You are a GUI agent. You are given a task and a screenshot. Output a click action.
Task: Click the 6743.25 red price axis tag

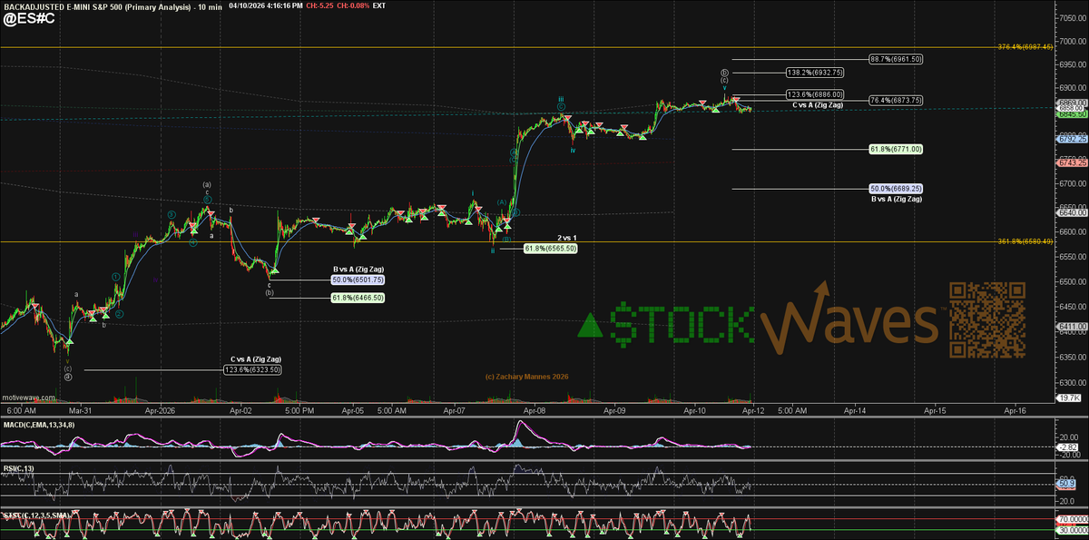(x=1072, y=162)
